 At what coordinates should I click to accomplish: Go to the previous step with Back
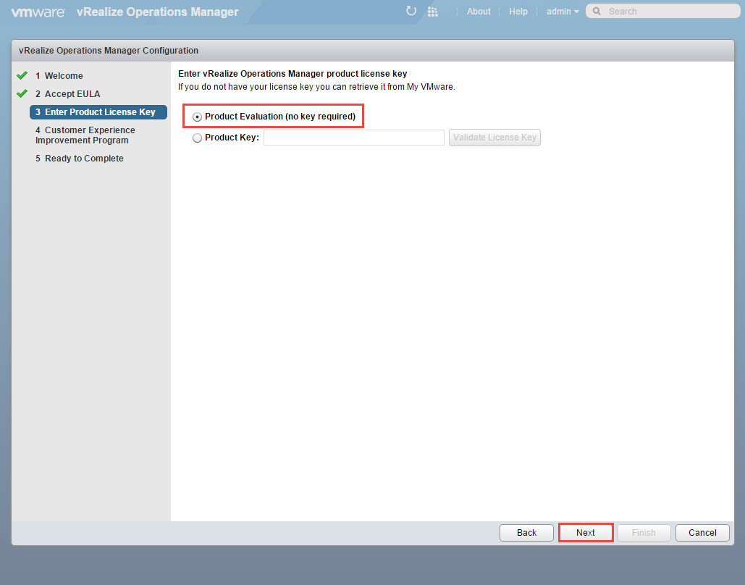tap(526, 533)
